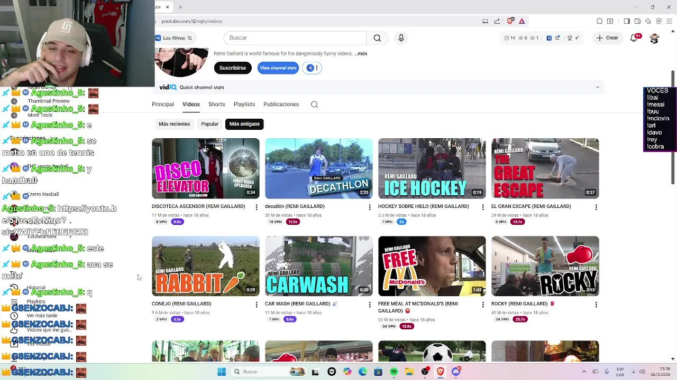Open YouTube notifications bell
This screenshot has height=380, width=677.
634,38
